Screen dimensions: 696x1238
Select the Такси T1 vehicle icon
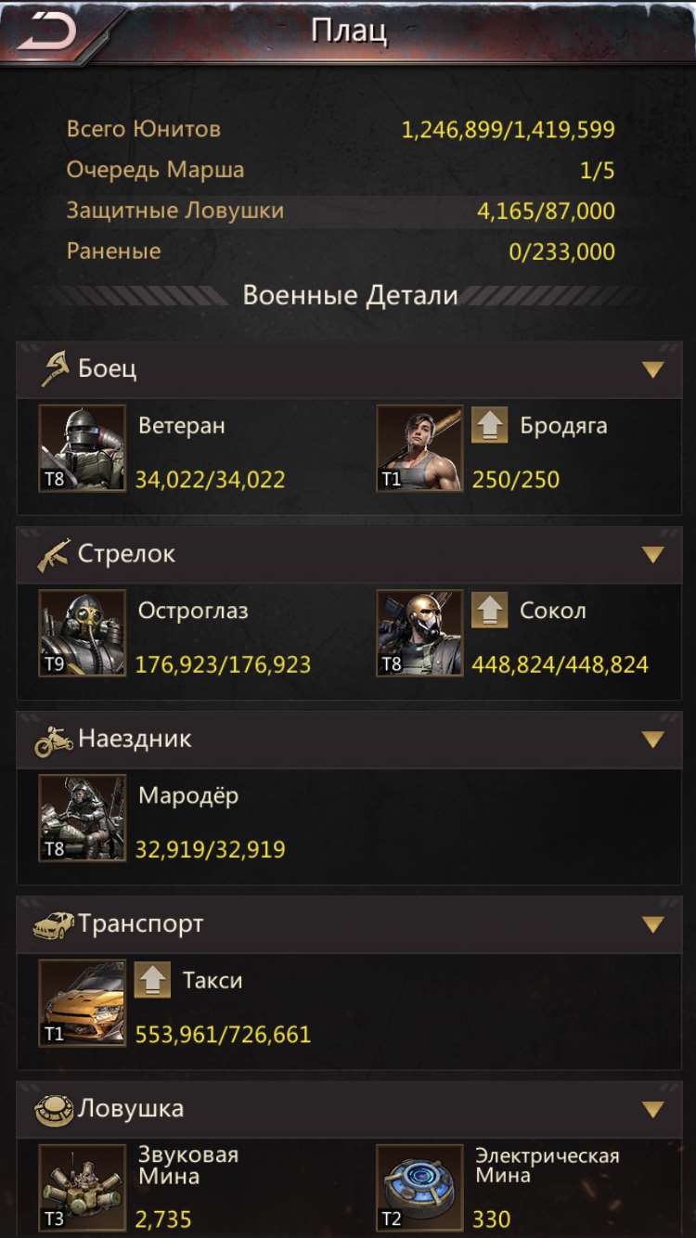tap(82, 1003)
